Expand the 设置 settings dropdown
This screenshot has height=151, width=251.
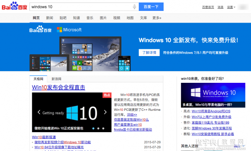coord(231,7)
